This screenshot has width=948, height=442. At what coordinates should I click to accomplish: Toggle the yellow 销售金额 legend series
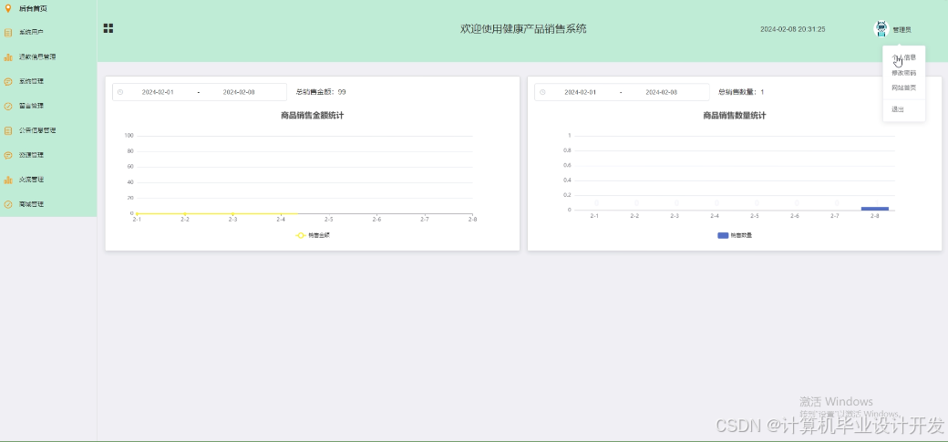tap(312, 235)
